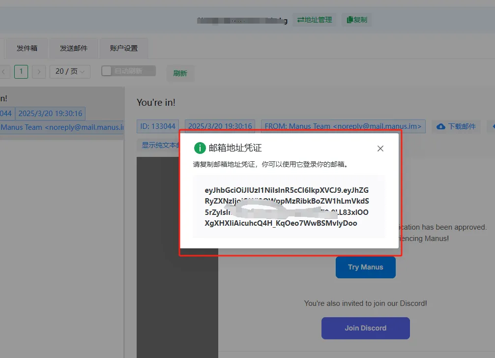This screenshot has width=495, height=358.
Task: Click the Join Discord button
Action: [x=365, y=328]
